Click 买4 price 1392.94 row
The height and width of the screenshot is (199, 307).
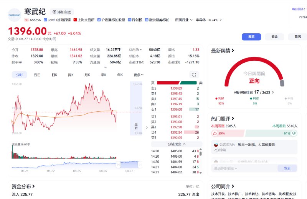point(175,132)
